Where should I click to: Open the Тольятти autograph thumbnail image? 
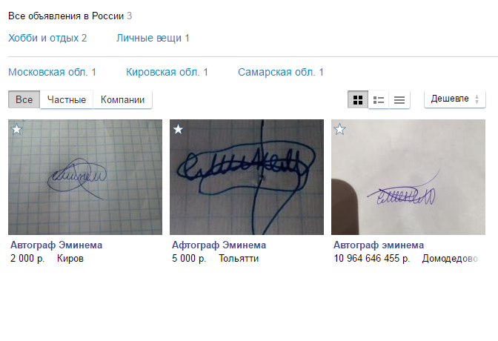pyautogui.click(x=247, y=177)
